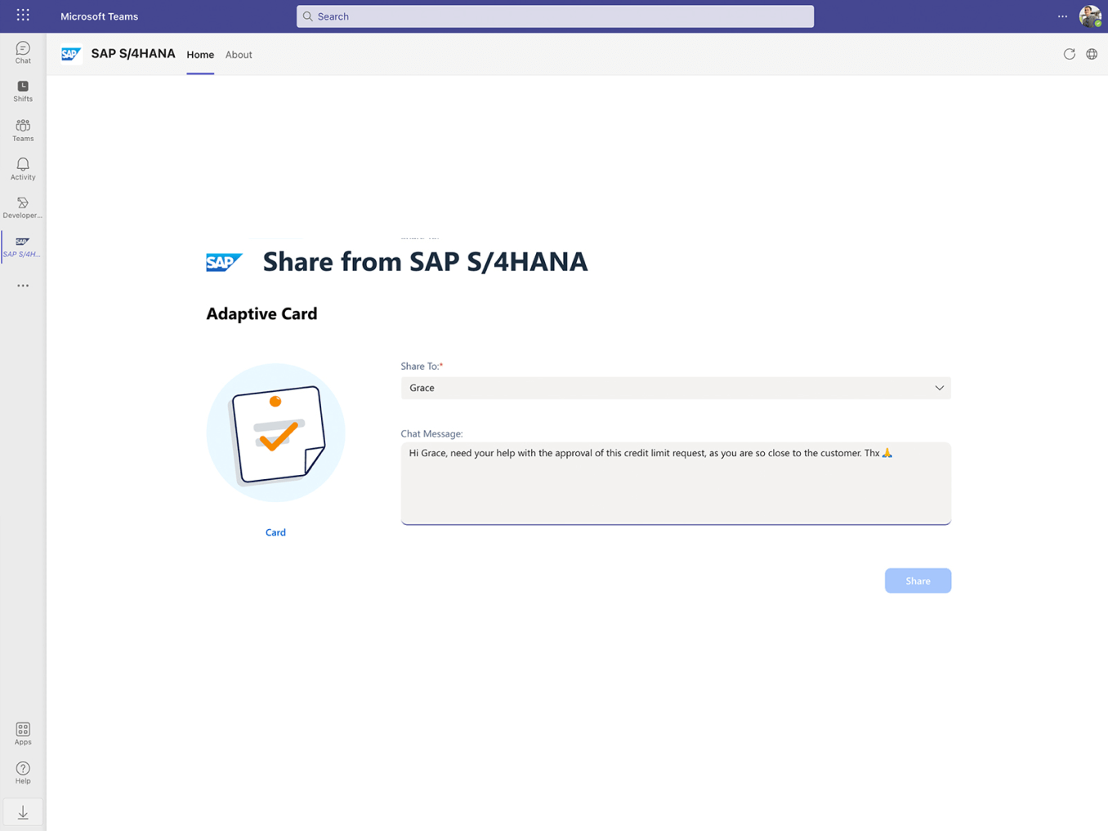Screen dimensions: 1108x831
Task: Select the SAP S/4HANA sidebar app
Action: pos(23,247)
